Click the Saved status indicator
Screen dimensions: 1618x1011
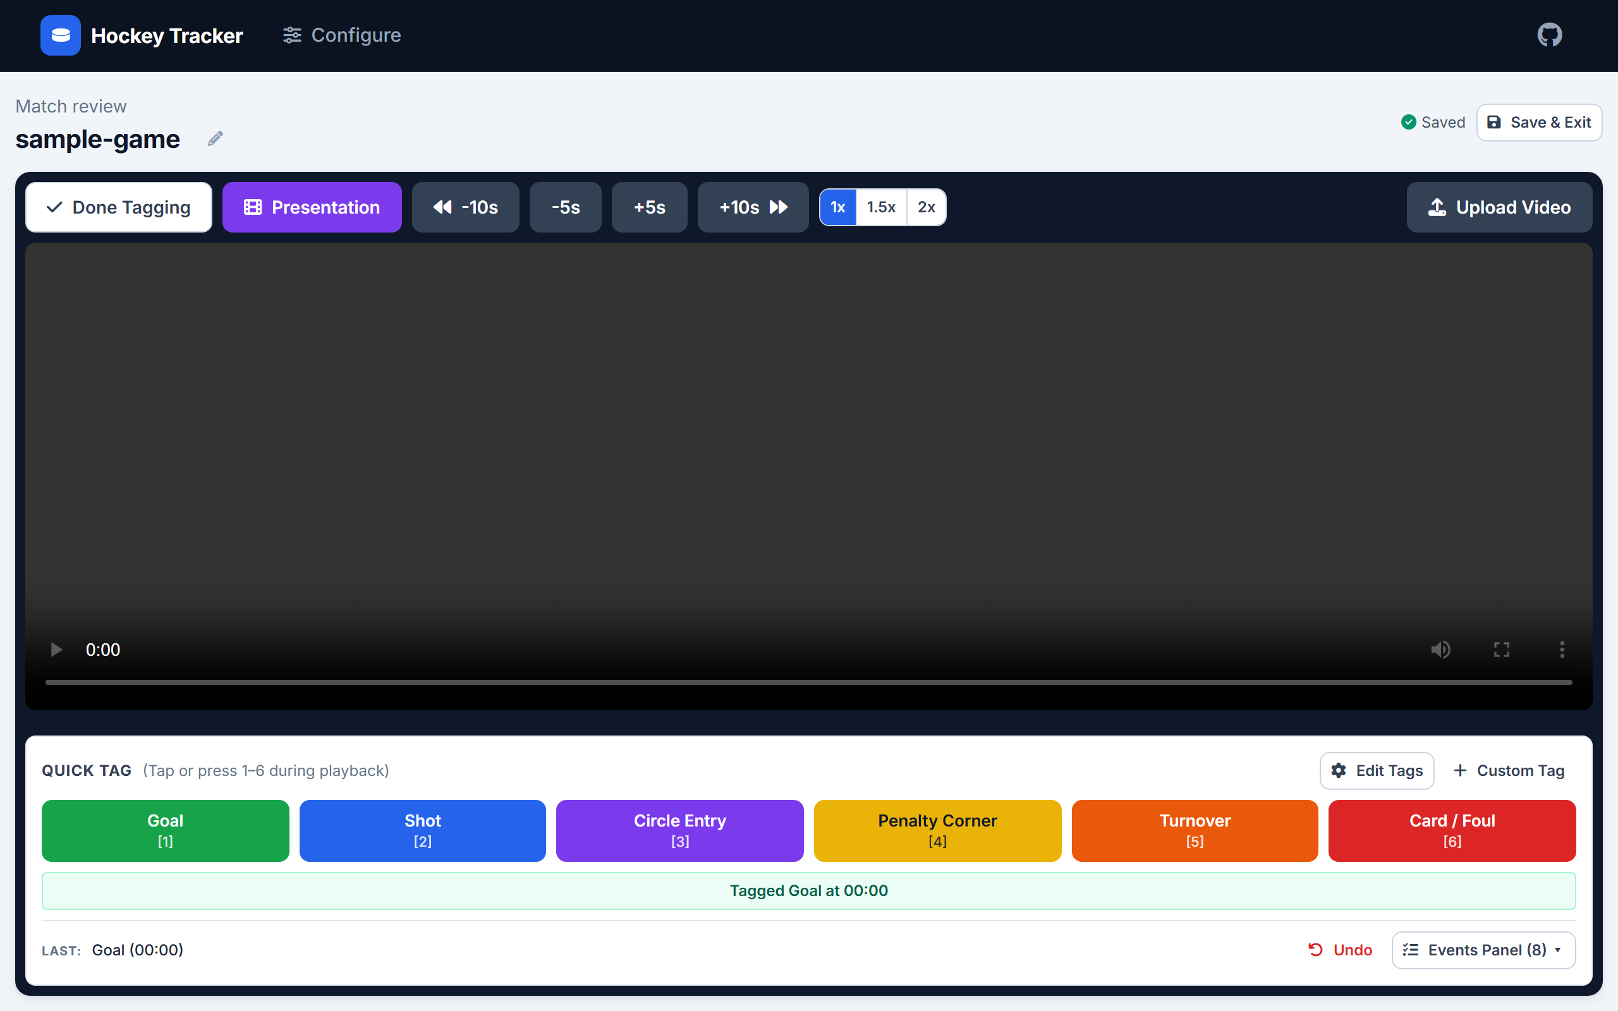tap(1433, 123)
